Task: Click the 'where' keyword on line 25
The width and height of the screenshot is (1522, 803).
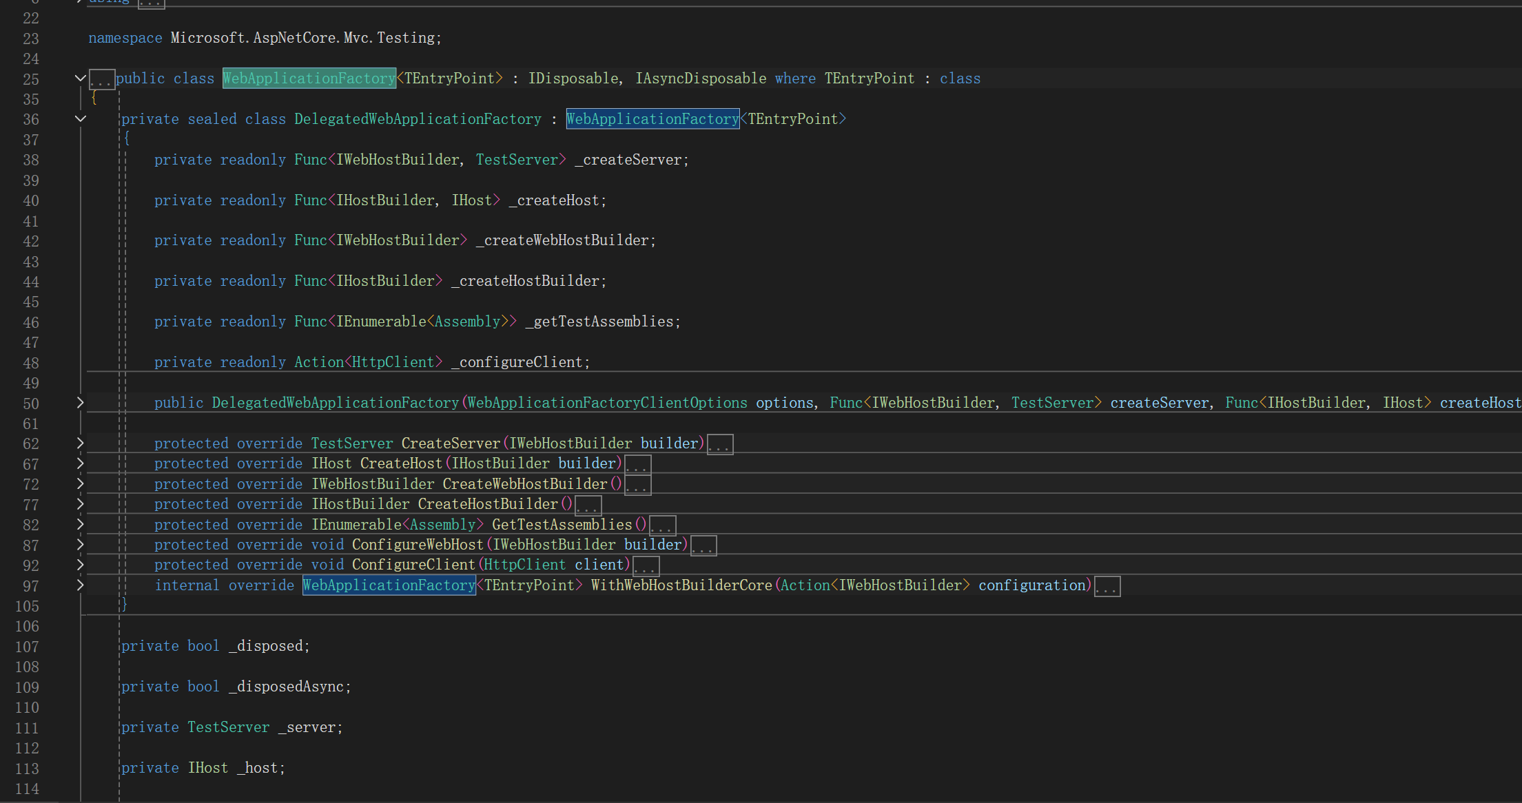Action: click(x=795, y=79)
